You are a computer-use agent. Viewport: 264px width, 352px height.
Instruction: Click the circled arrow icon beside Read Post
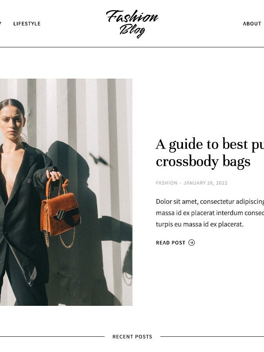tap(192, 242)
